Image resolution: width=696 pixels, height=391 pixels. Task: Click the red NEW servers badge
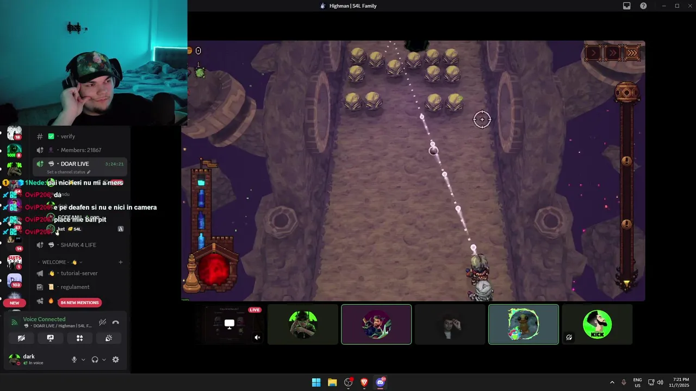coord(14,303)
